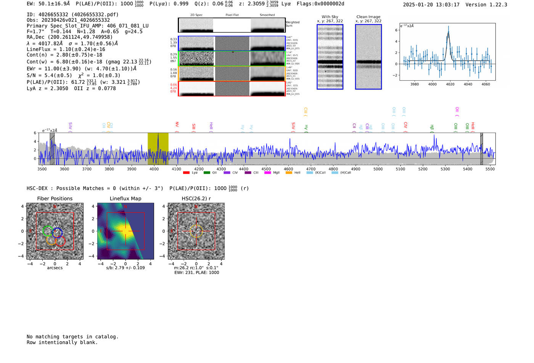Click 'Row intentionally blank.' text

(x=62, y=342)
